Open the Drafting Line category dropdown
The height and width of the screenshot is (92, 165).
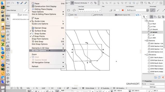pos(137,10)
